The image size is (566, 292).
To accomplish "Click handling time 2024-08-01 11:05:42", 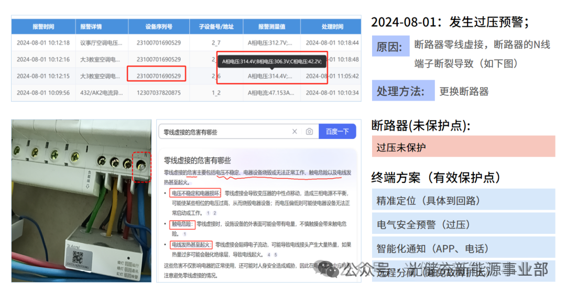I will click(x=332, y=76).
